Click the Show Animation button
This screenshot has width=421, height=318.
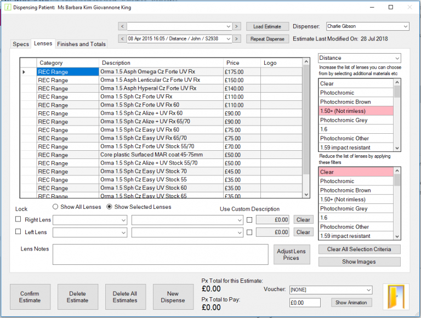click(x=351, y=303)
